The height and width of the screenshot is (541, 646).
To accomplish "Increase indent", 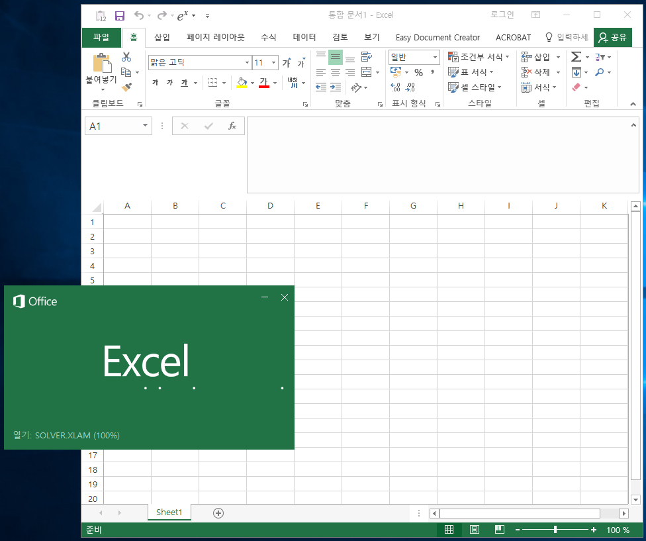I will tap(336, 87).
